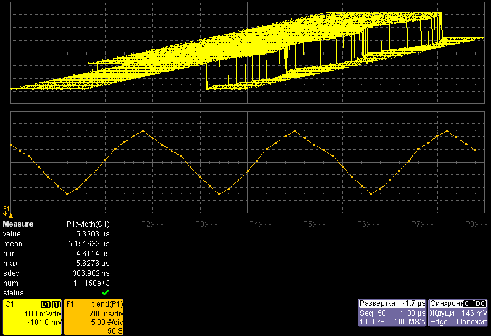This screenshot has width=491, height=336.
Task: Click the D1 badge in C1 descriptor
Action: point(45,304)
